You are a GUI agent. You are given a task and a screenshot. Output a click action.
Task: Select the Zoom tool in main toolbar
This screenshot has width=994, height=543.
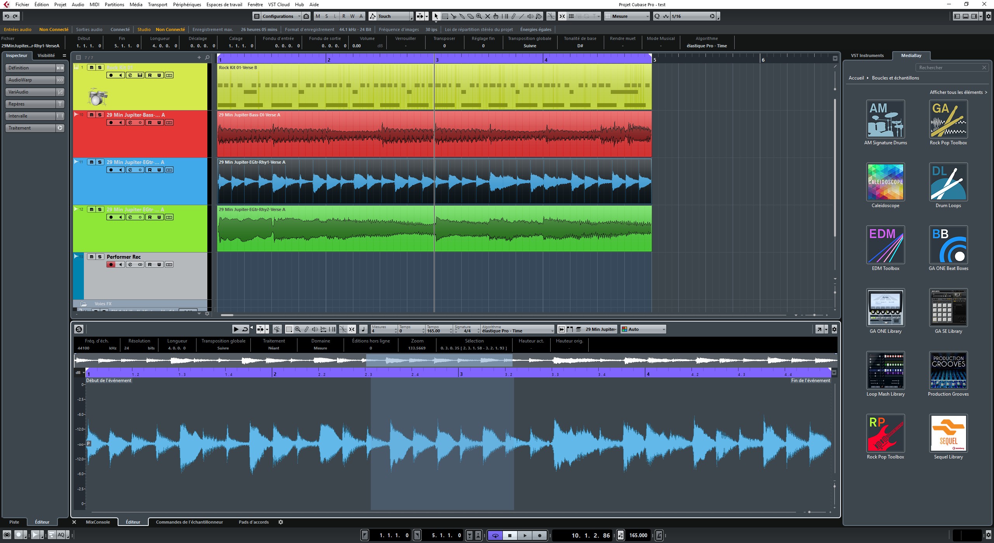pos(479,16)
